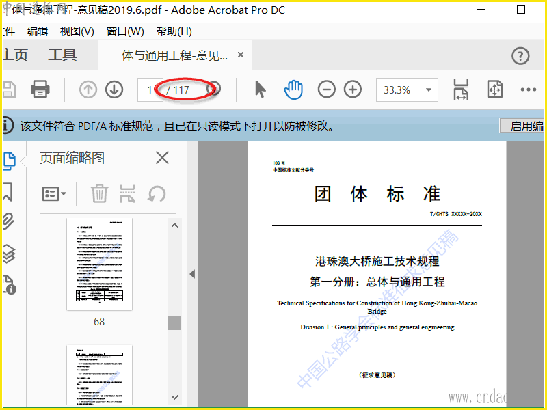Rotate pages icon in thumbnail panel
Image resolution: width=547 pixels, height=410 pixels.
157,193
